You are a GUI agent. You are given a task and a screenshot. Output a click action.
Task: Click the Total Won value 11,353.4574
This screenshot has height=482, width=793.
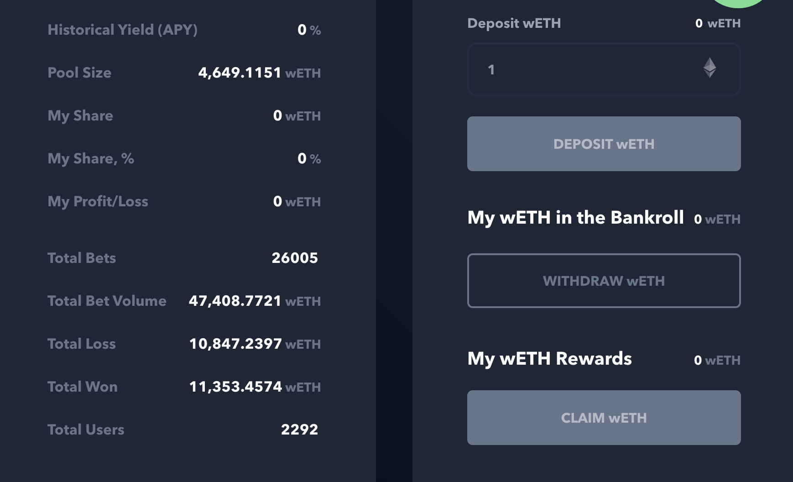pos(235,387)
